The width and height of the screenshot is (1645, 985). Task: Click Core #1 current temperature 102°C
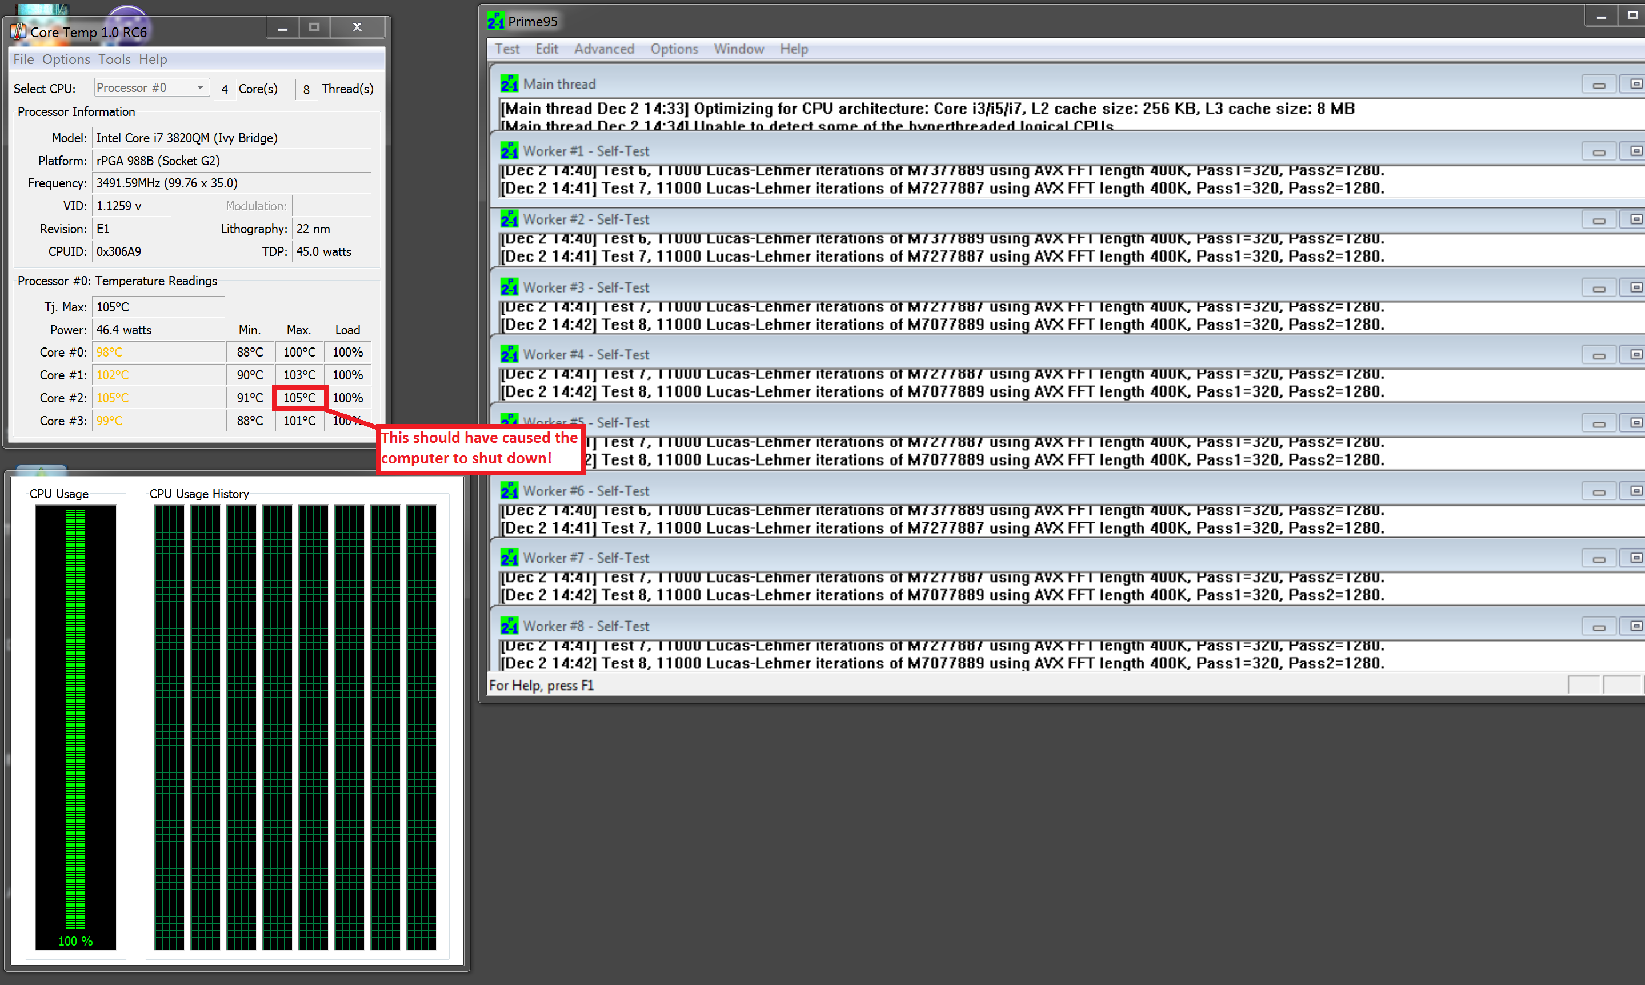tap(158, 375)
